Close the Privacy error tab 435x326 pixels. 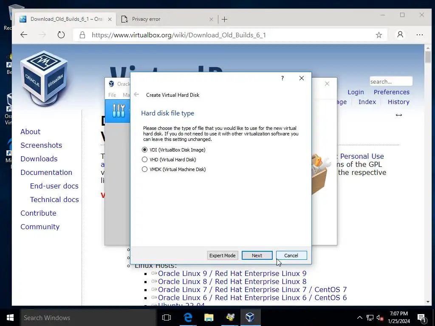pos(212,19)
